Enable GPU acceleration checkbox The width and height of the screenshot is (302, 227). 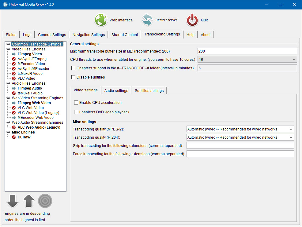click(76, 103)
